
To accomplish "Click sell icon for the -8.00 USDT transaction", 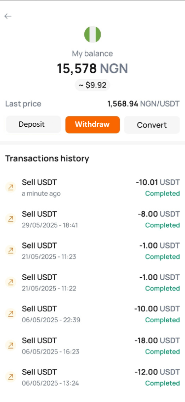I will coord(11,219).
